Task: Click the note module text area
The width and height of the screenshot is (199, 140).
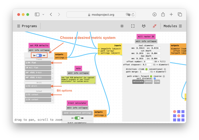Action: 78,80
